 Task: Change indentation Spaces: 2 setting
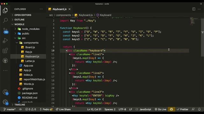pyautogui.click(x=110, y=109)
